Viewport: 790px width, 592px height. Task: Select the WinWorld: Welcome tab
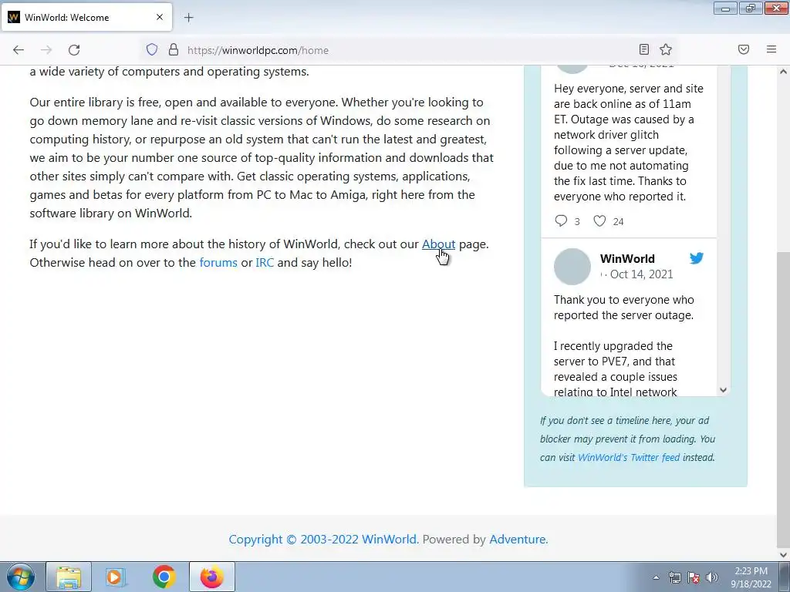[x=86, y=17]
